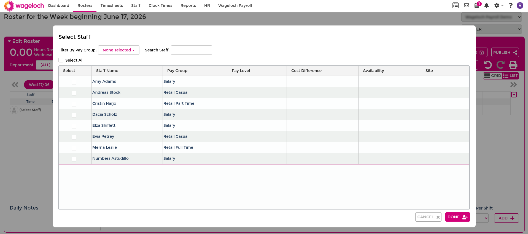This screenshot has width=528, height=234.
Task: Open the mail envelope icon
Action: pyautogui.click(x=467, y=5)
